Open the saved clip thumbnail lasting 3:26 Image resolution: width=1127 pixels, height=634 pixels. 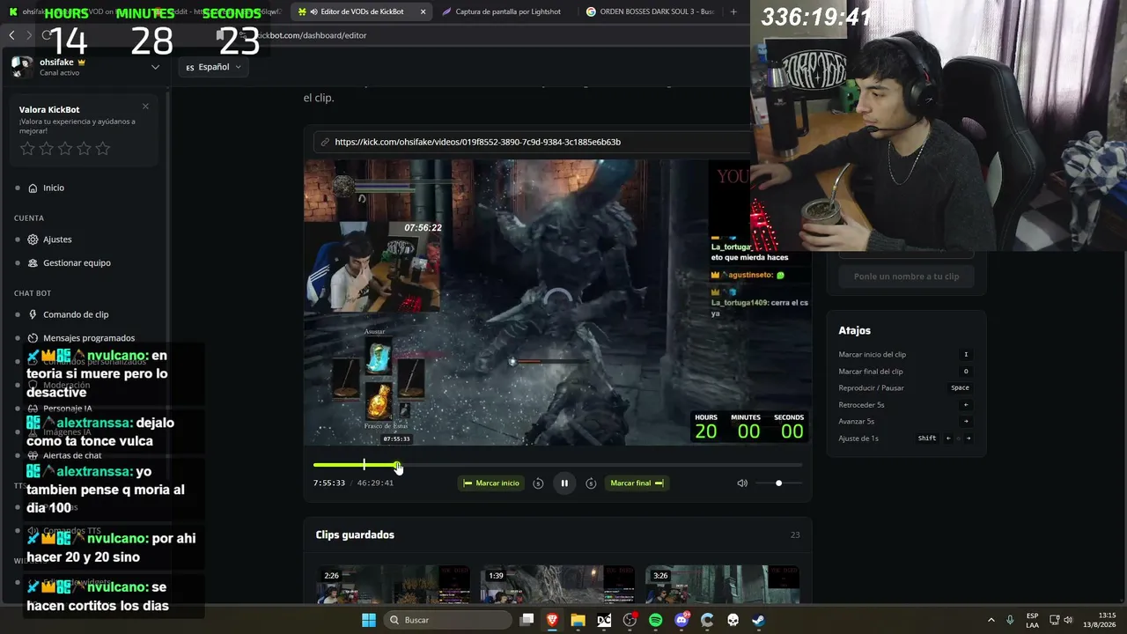(722, 585)
